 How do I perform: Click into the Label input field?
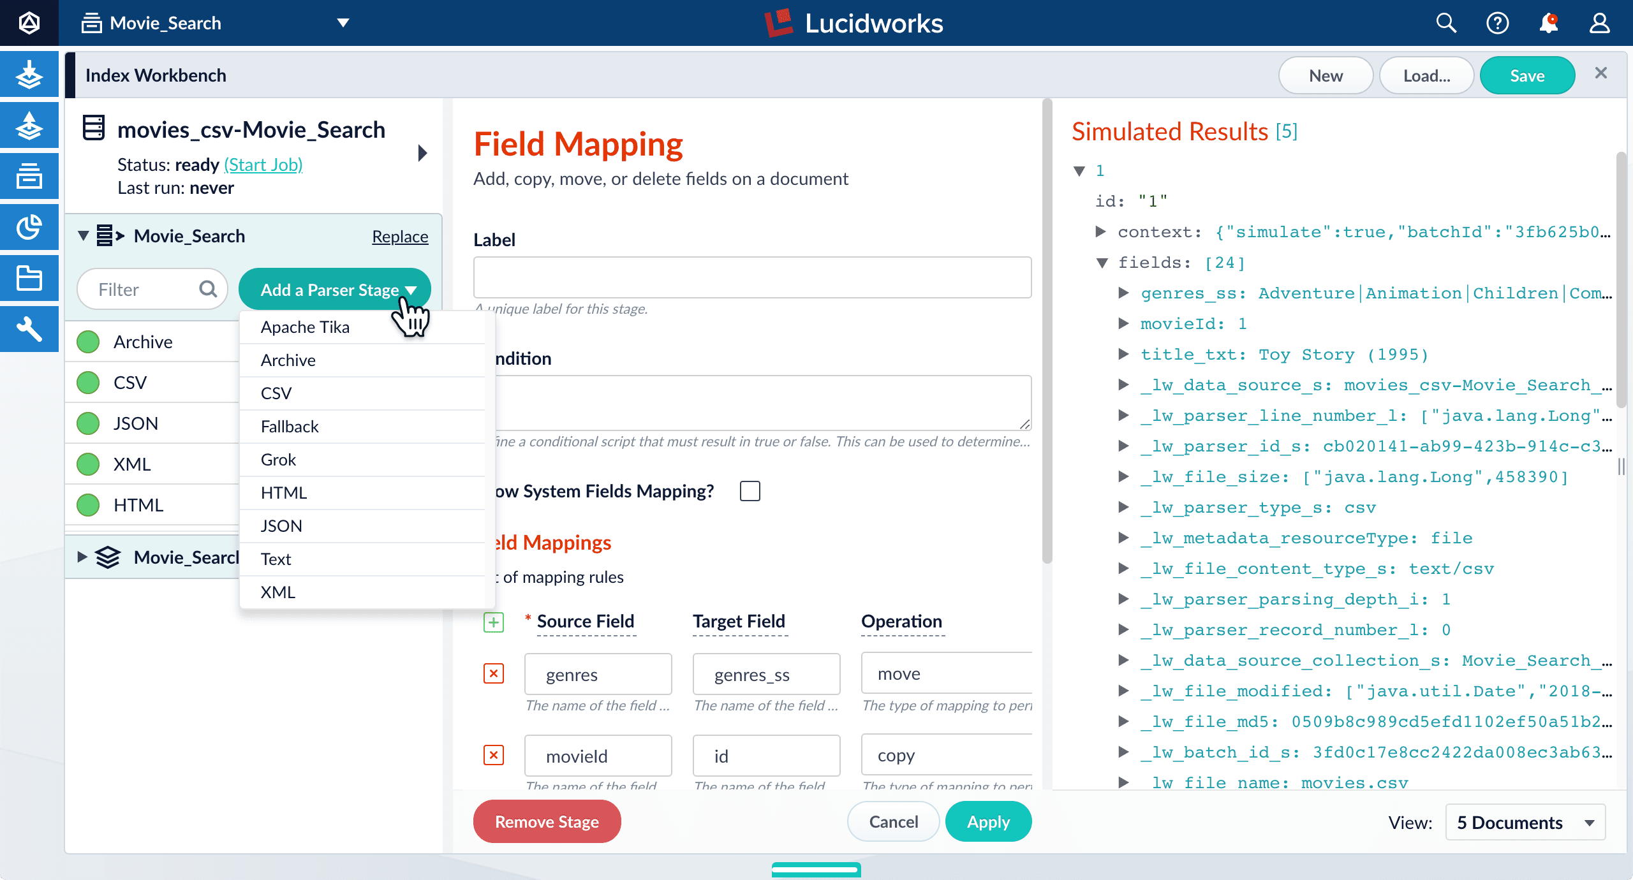point(752,277)
